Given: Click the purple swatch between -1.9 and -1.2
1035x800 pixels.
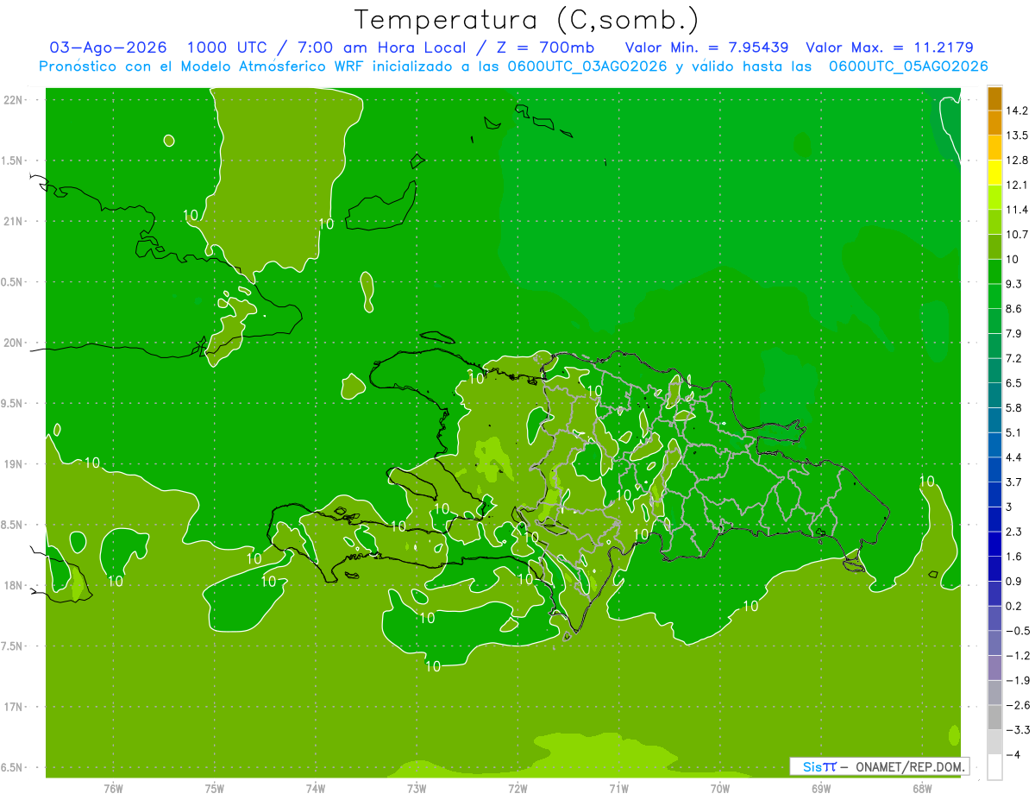Looking at the screenshot, I should tap(994, 668).
